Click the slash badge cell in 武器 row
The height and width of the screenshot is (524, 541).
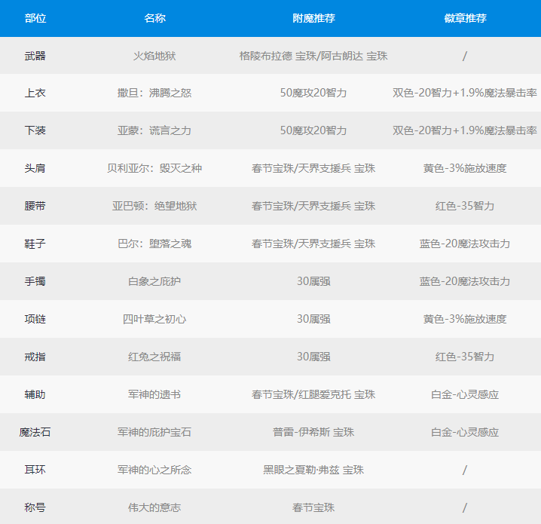[465, 56]
